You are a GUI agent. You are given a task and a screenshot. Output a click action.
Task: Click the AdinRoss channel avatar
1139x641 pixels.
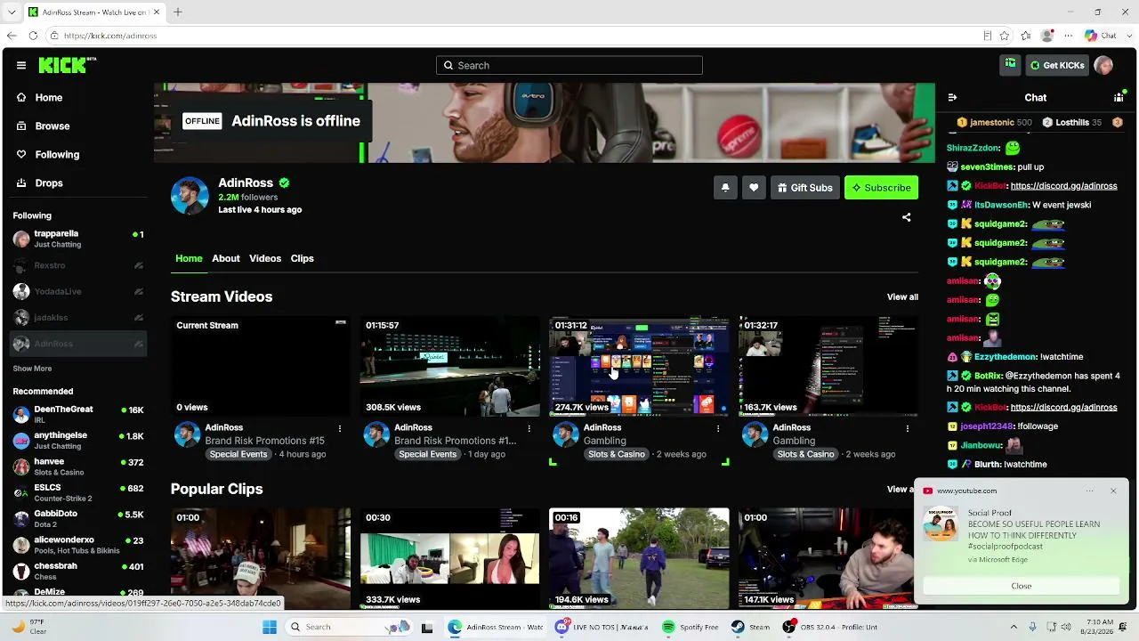coord(190,196)
